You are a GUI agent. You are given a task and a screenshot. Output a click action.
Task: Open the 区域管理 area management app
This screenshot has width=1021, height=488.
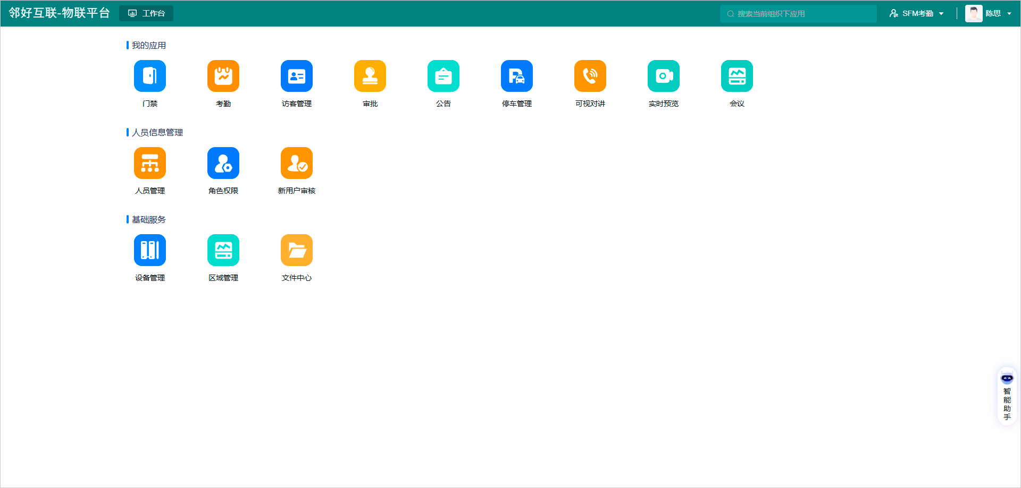tap(223, 250)
